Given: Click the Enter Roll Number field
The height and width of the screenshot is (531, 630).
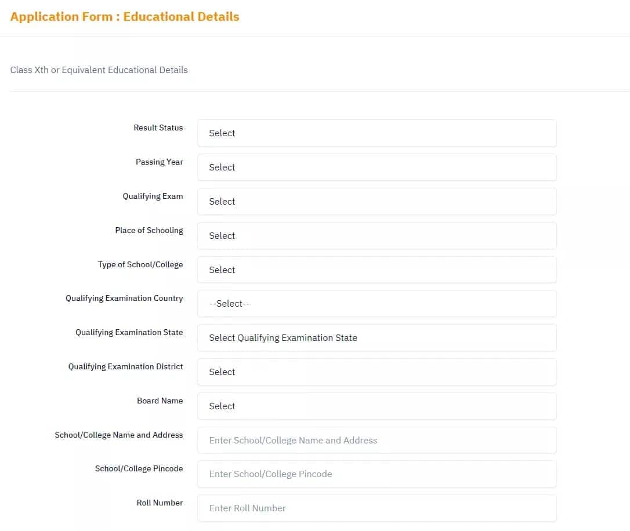Looking at the screenshot, I should [376, 508].
